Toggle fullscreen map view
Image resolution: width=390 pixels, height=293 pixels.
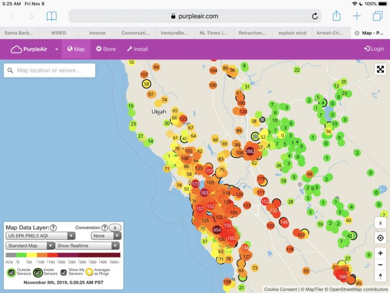click(380, 69)
